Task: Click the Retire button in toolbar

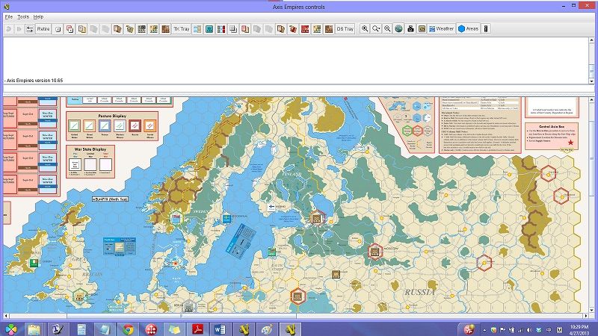Action: [43, 29]
